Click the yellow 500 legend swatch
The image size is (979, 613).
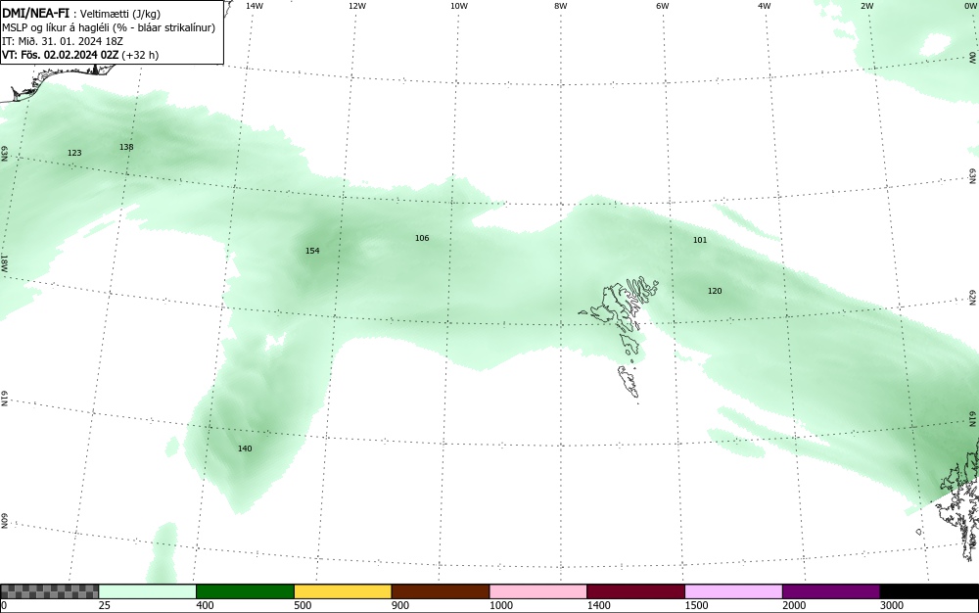tap(343, 591)
